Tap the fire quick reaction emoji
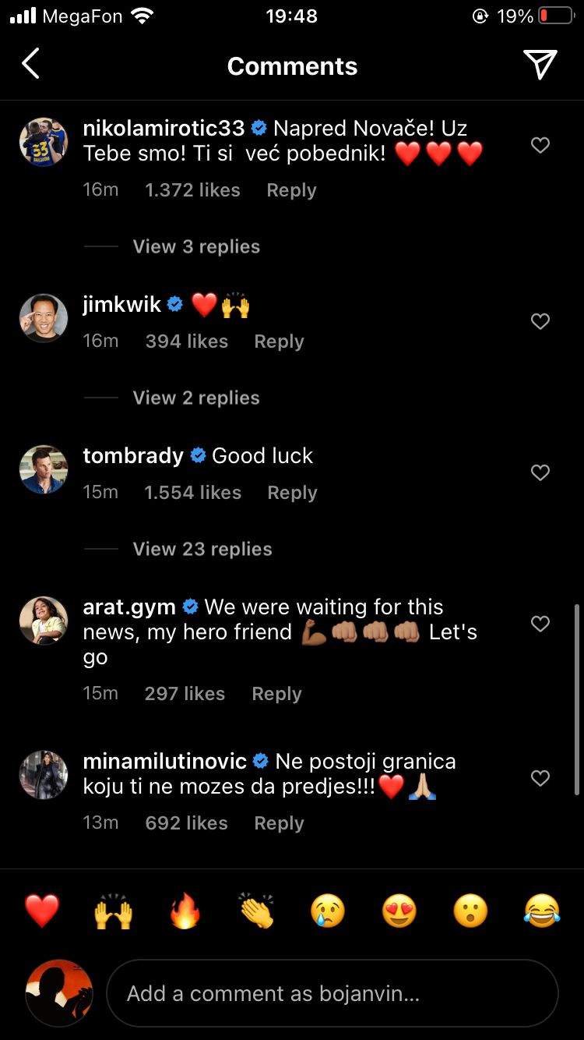The width and height of the screenshot is (584, 1040). [185, 911]
